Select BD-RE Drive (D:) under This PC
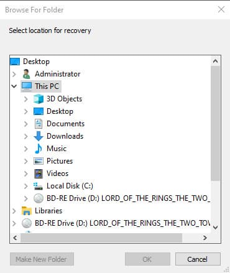Screen dimensions: 230x273 pos(128,198)
